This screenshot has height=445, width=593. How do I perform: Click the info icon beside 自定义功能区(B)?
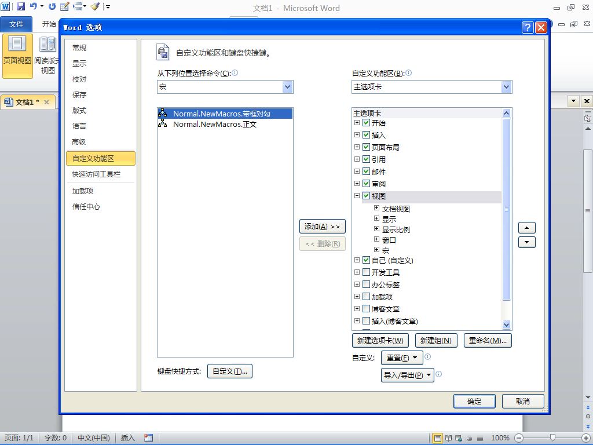click(x=408, y=72)
